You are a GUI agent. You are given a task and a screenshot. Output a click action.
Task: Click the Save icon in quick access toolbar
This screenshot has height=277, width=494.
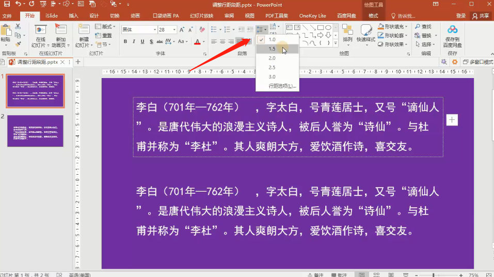[x=7, y=5]
